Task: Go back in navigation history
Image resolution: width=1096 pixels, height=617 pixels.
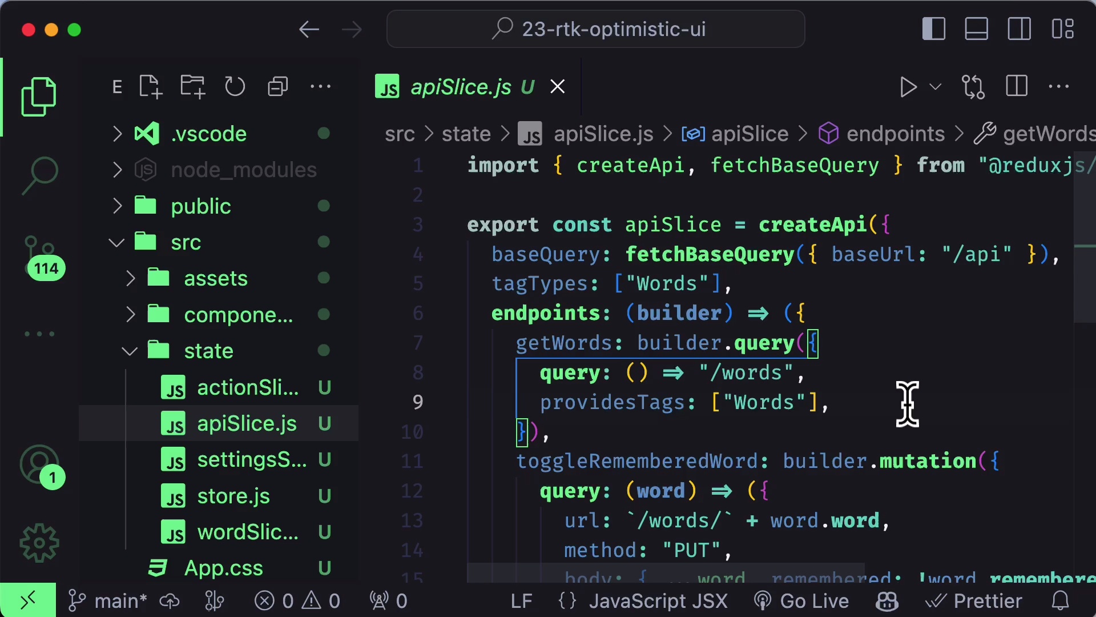Action: [309, 29]
